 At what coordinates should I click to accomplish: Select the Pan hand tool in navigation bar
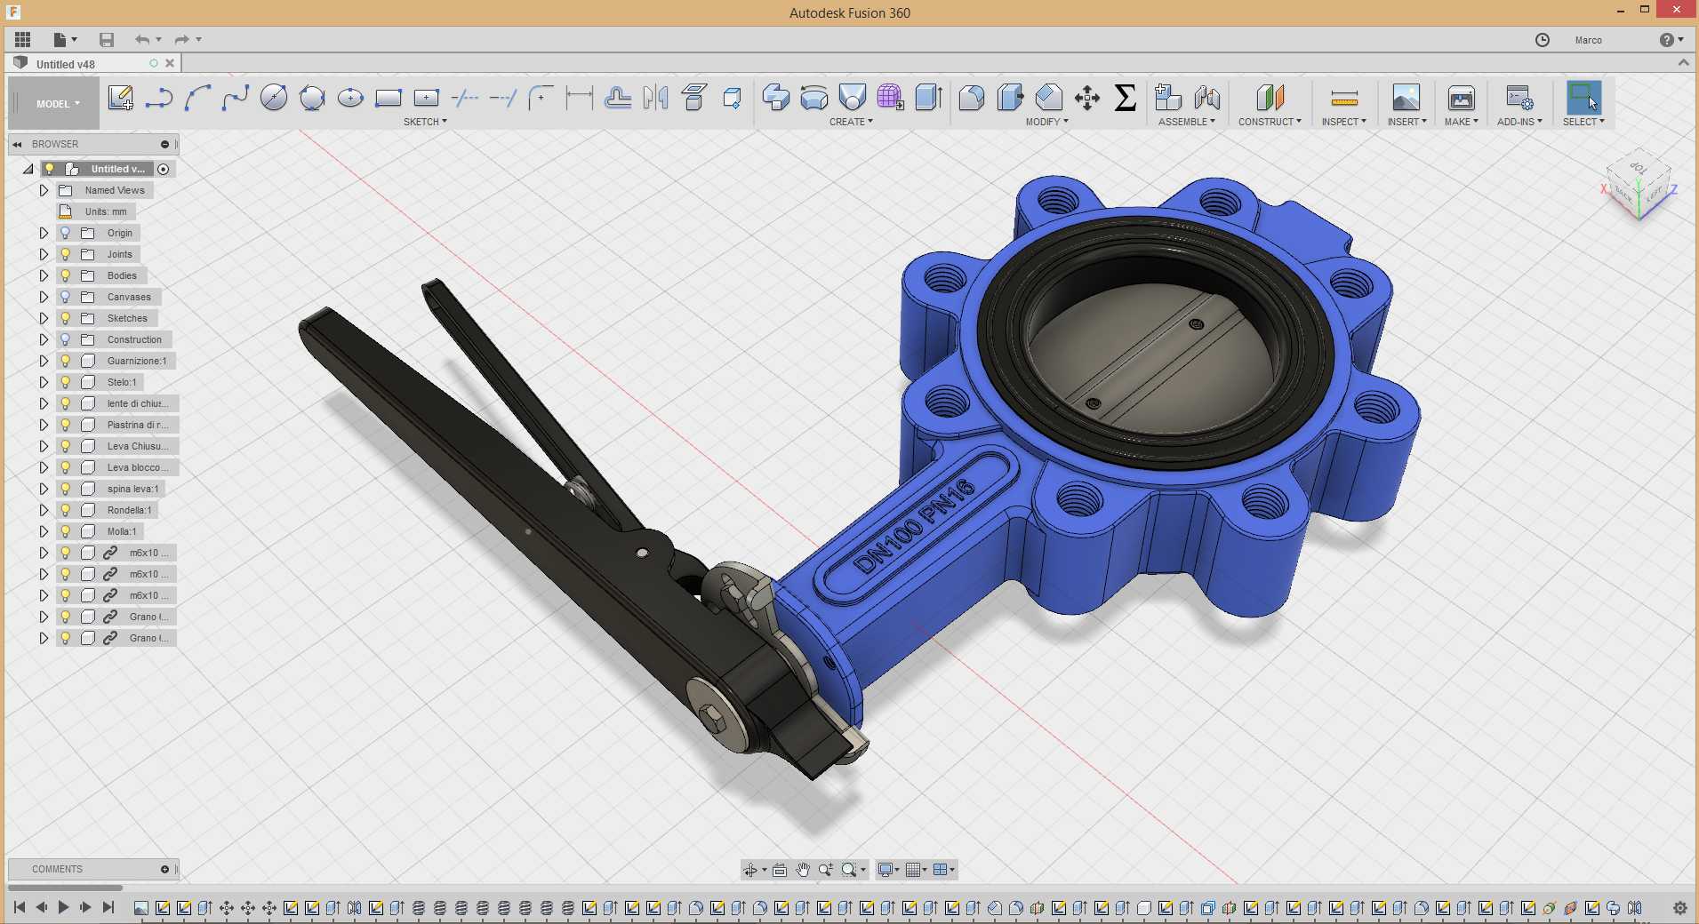tap(803, 870)
